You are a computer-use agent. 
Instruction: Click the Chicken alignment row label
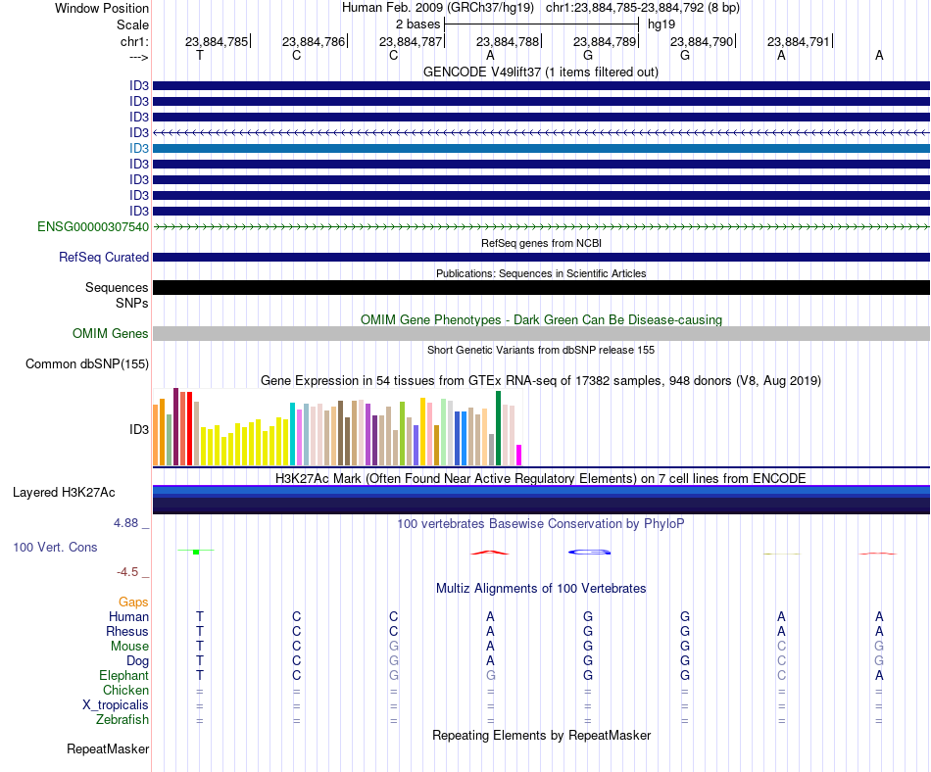pos(125,690)
